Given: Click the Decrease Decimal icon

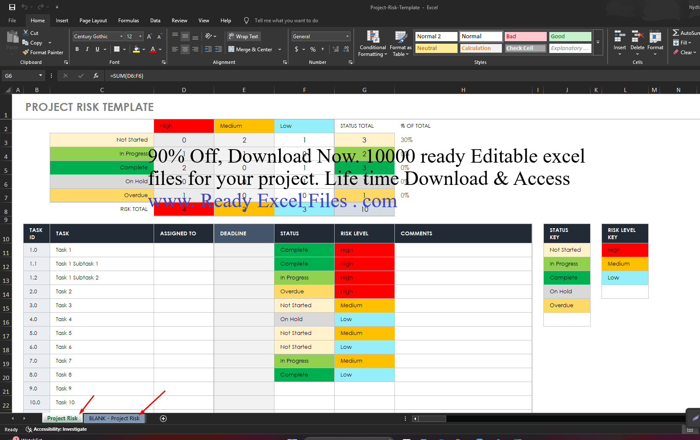Looking at the screenshot, I should click(346, 49).
